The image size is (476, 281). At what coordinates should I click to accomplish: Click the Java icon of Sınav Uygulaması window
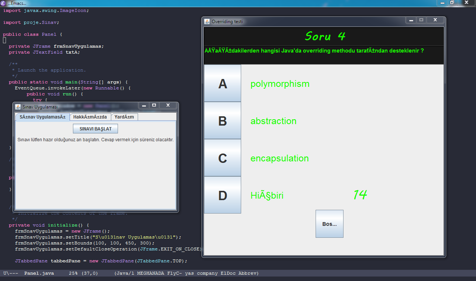[17, 107]
